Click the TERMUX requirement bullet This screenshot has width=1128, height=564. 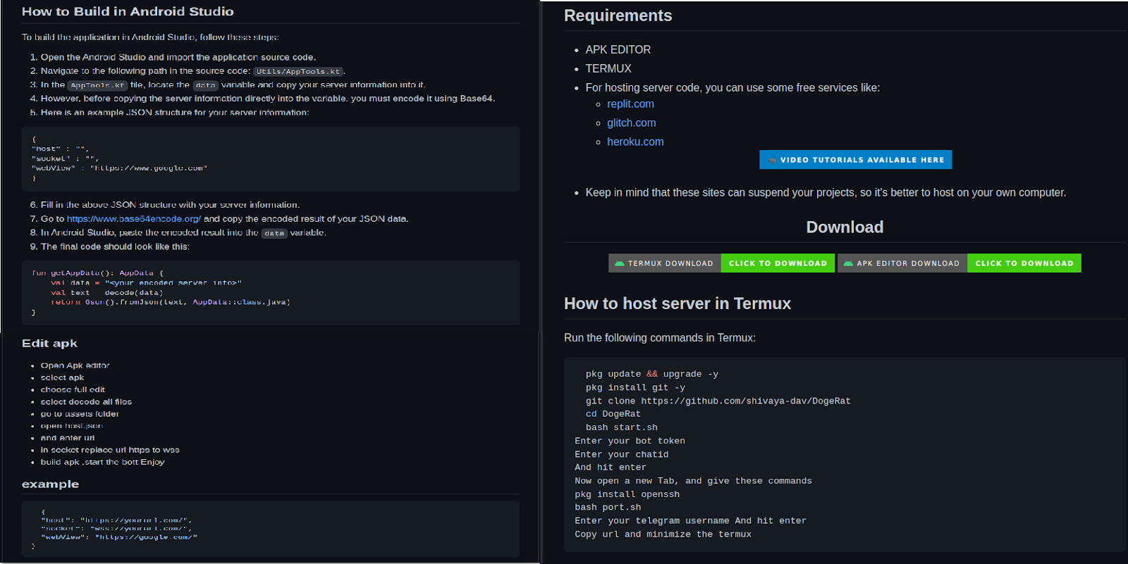click(x=608, y=68)
